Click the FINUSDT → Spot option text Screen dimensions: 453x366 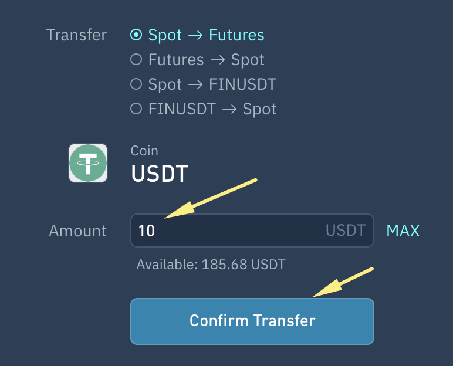(x=212, y=109)
